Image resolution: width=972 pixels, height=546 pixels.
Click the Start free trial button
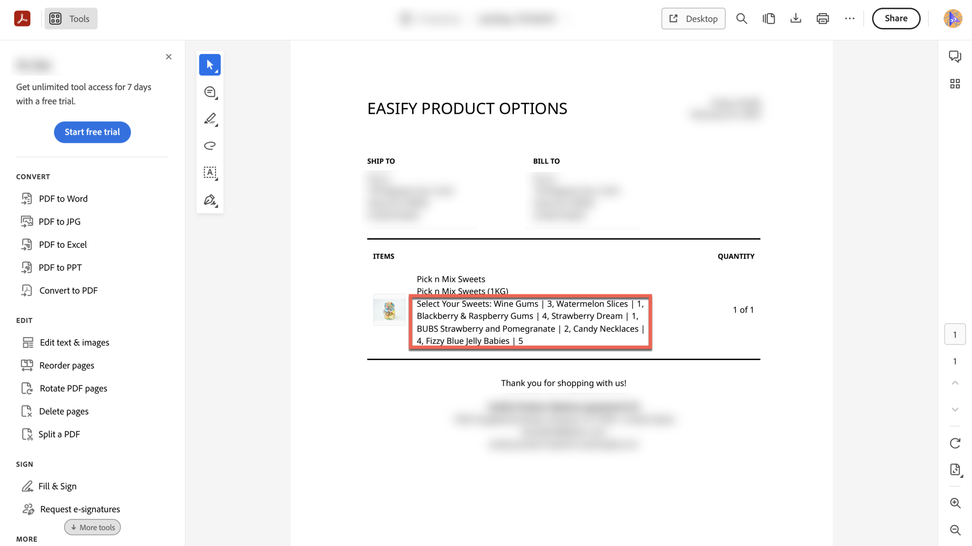pos(92,132)
